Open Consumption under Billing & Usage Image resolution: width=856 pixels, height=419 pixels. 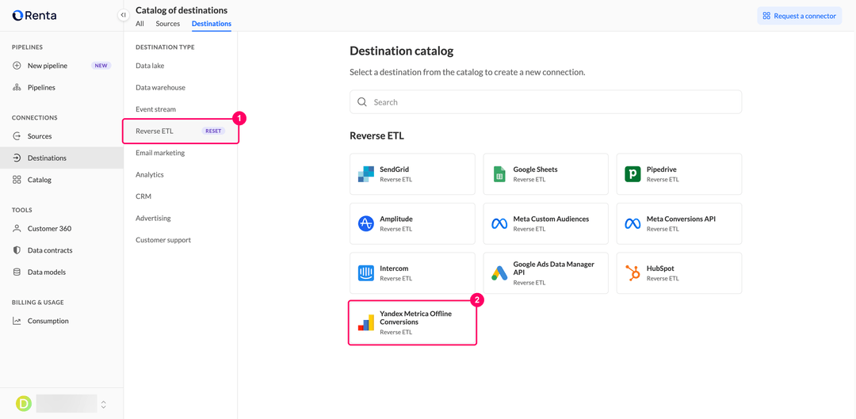click(62, 321)
